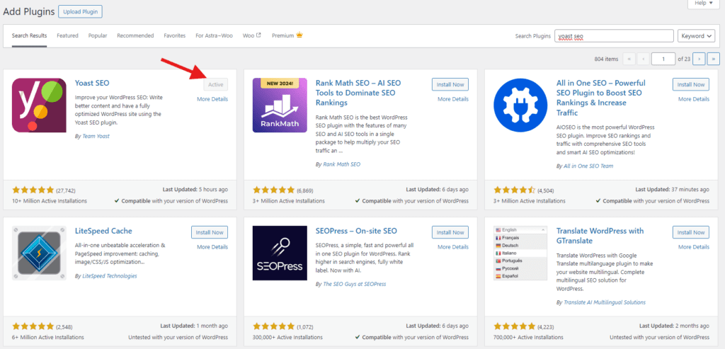Click the current page number field

pyautogui.click(x=663, y=59)
